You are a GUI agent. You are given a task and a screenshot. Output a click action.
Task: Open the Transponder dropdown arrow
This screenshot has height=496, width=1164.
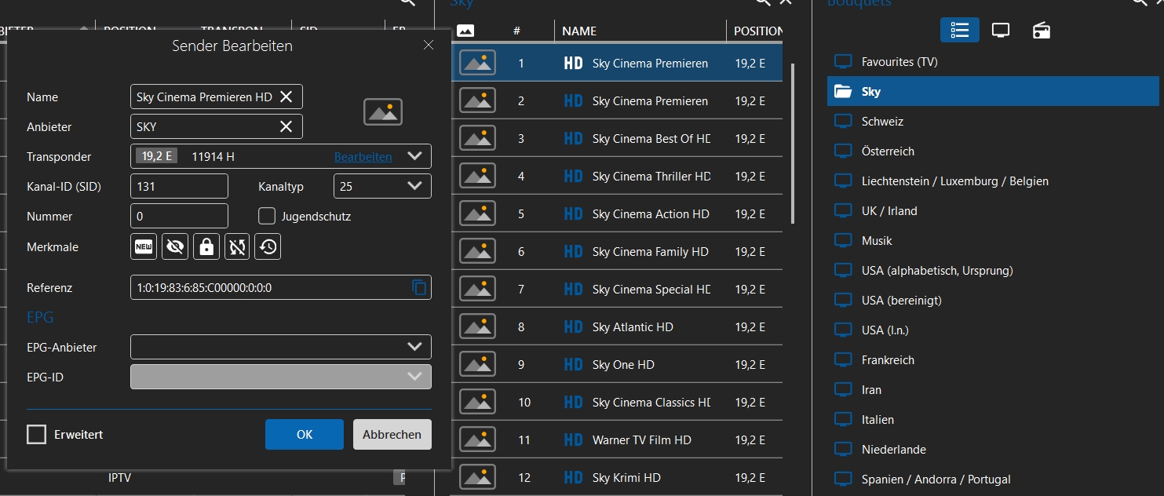[415, 156]
